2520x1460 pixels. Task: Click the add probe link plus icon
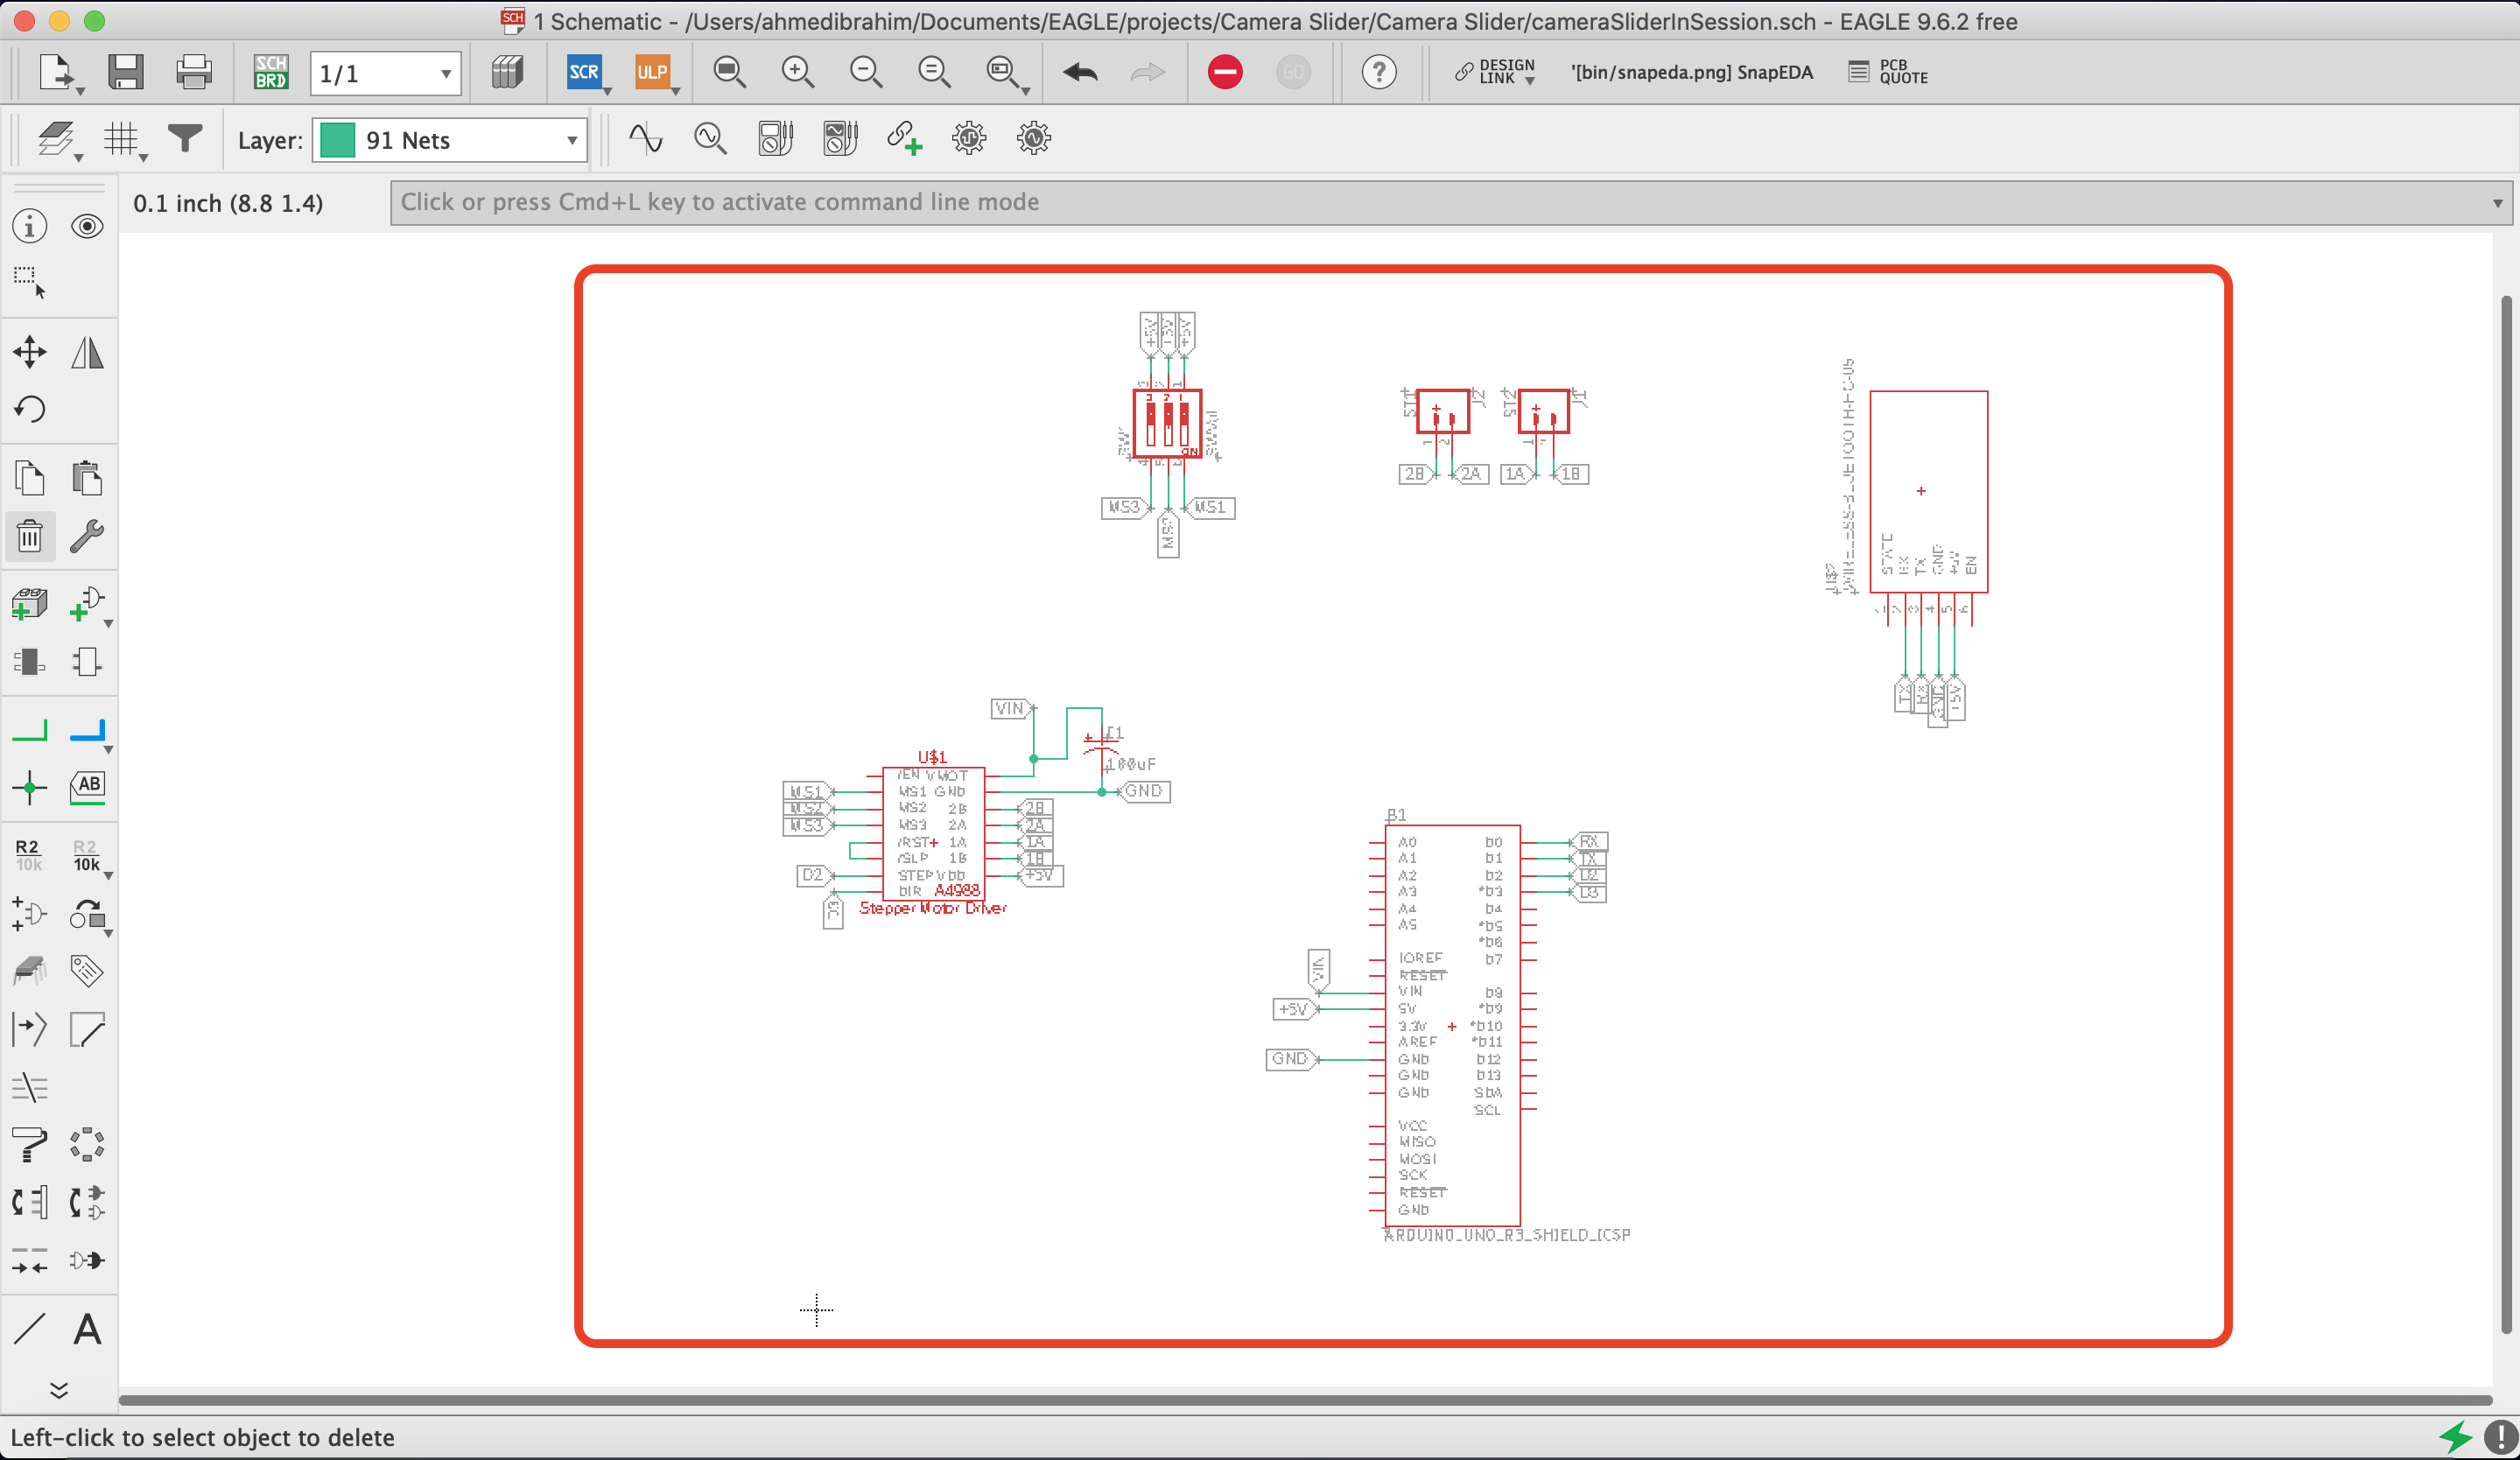click(x=903, y=138)
